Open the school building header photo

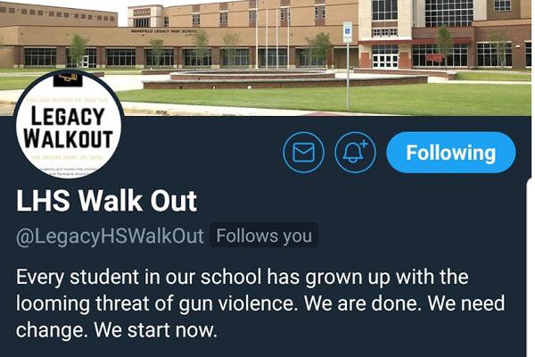267,58
